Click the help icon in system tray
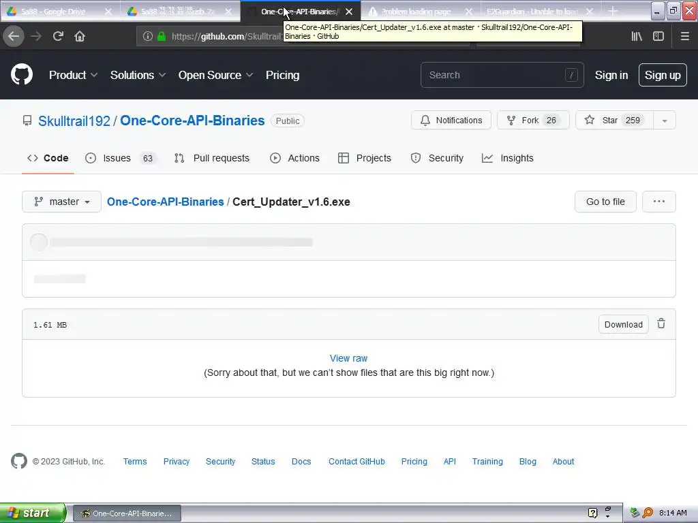Screen dimensions: 698x523 (x=592, y=513)
